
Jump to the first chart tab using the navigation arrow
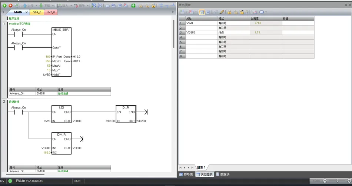(x=180, y=167)
